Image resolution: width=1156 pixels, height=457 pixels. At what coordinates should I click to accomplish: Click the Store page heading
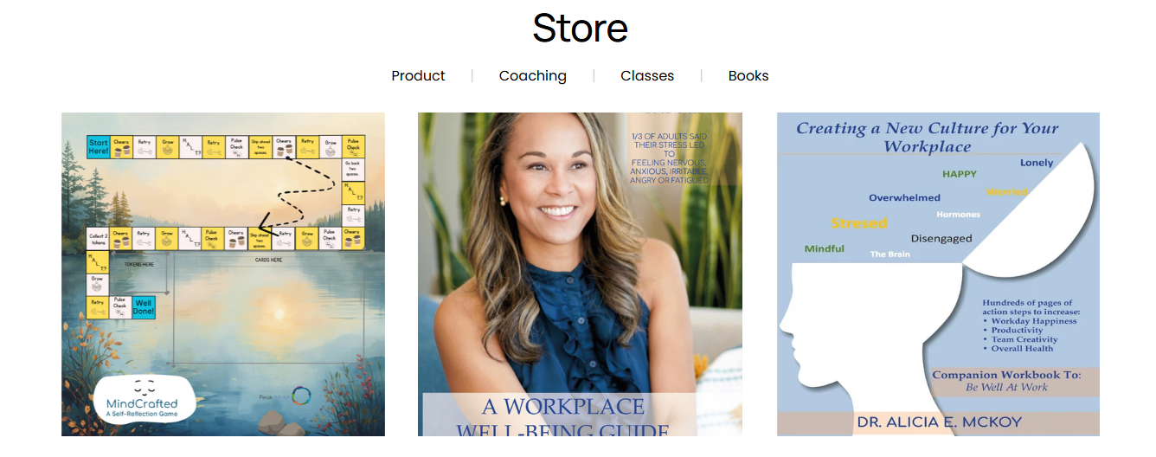(580, 28)
